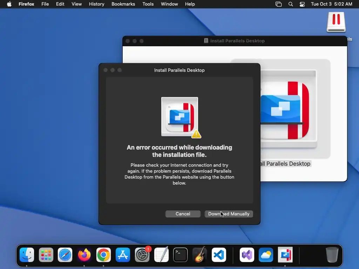The image size is (359, 269).
Task: Open the Weather app from the Dock
Action: pyautogui.click(x=266, y=255)
